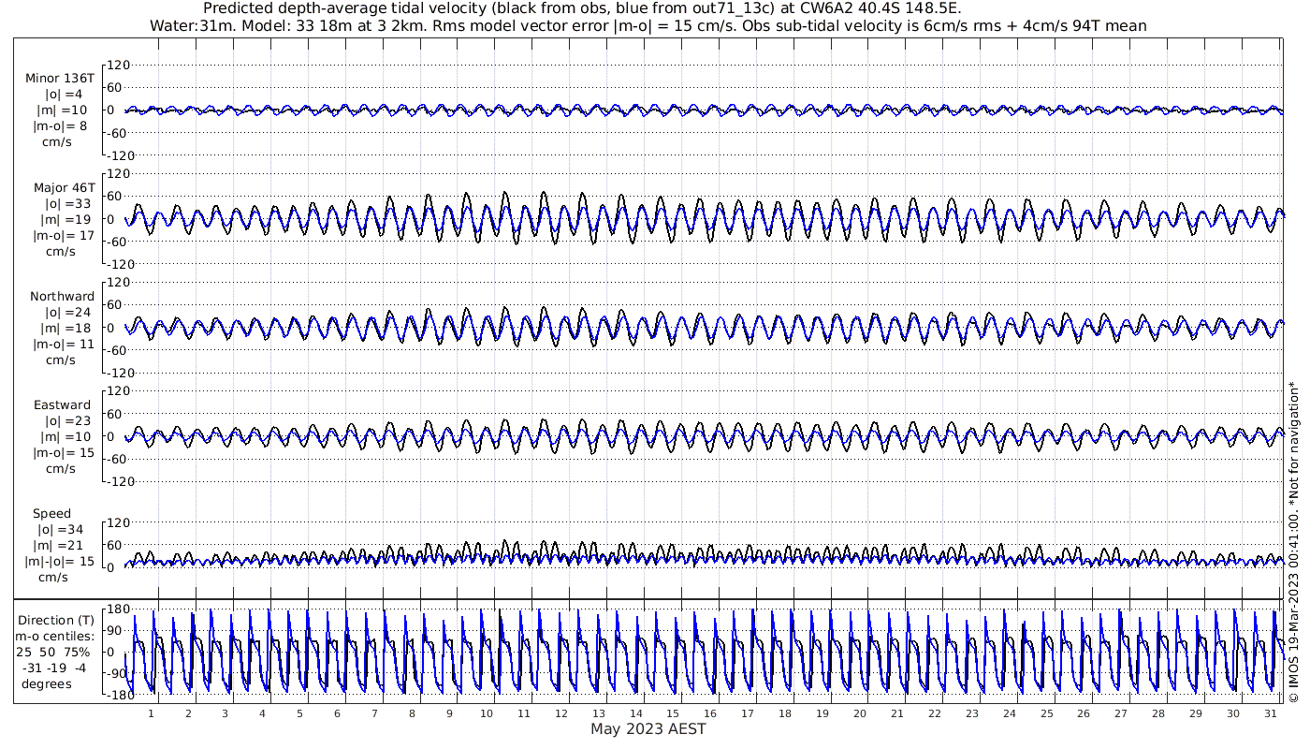Click the x-axis day label '31'

[x=1270, y=713]
